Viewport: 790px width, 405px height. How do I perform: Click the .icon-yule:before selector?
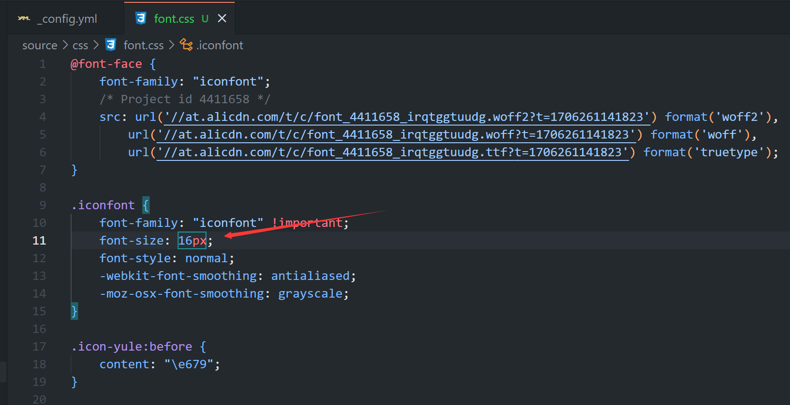pos(132,346)
